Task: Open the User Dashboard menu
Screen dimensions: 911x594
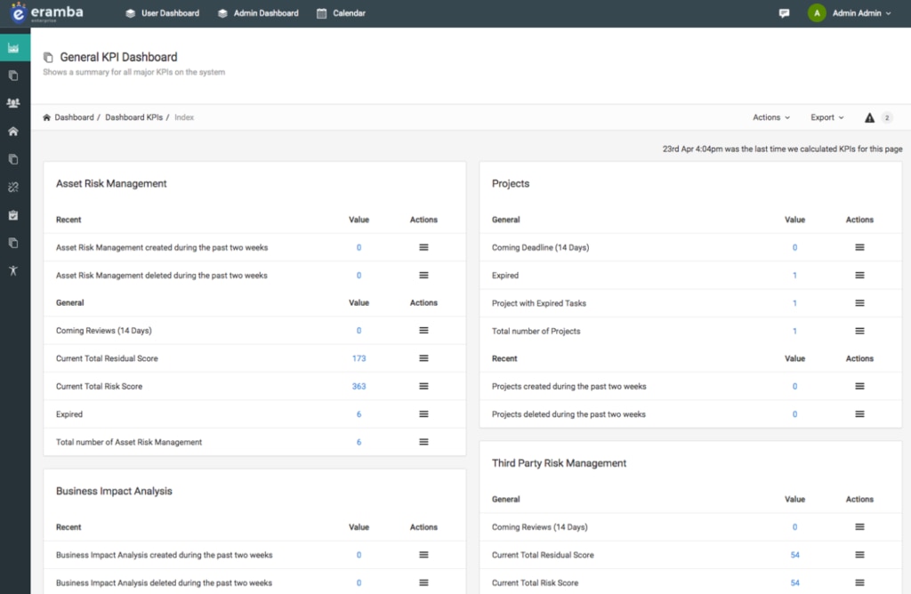Action: 162,12
